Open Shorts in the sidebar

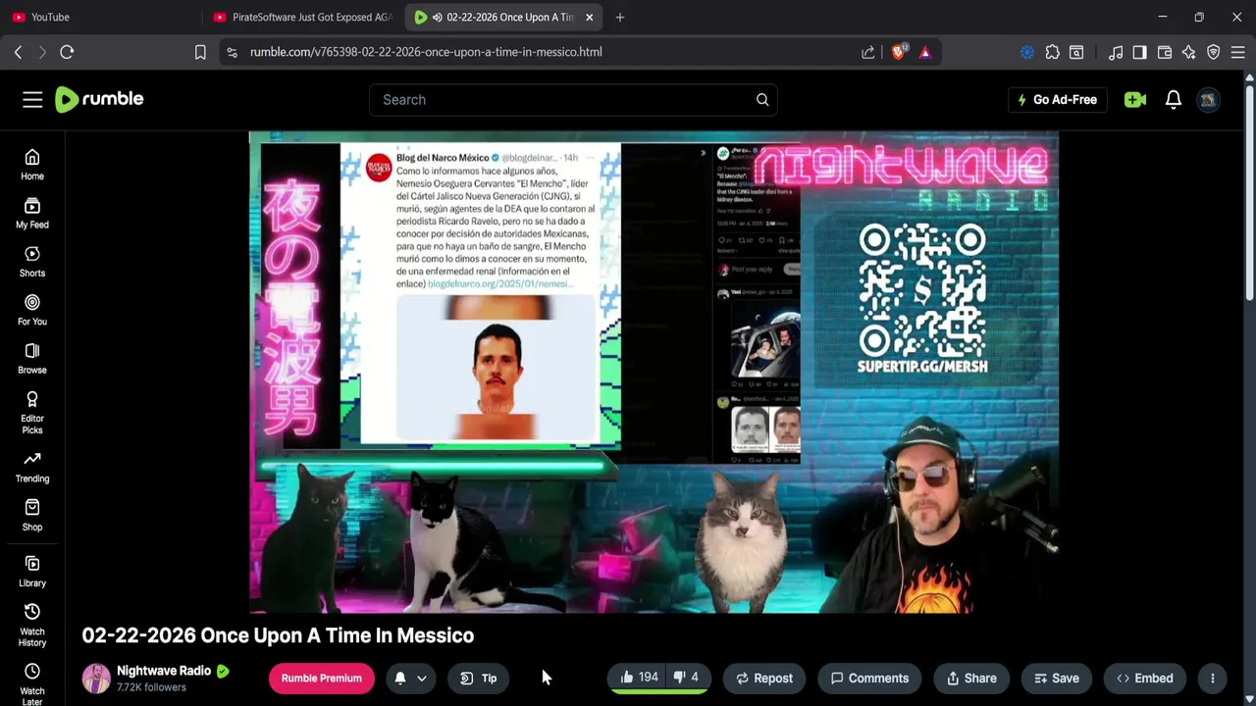click(32, 262)
